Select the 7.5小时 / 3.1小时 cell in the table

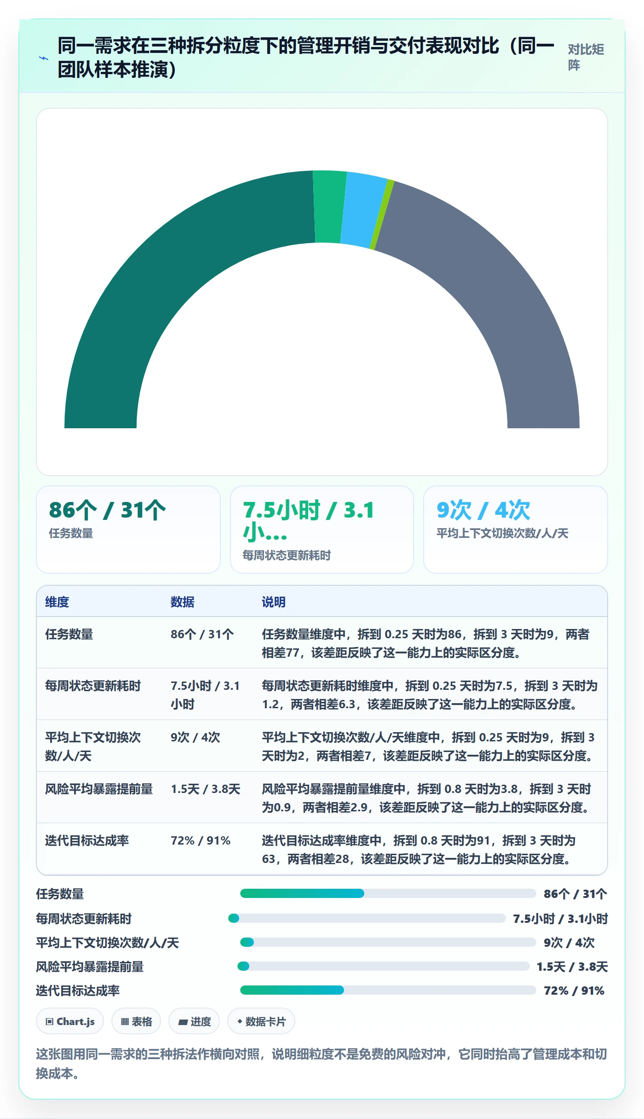(205, 695)
